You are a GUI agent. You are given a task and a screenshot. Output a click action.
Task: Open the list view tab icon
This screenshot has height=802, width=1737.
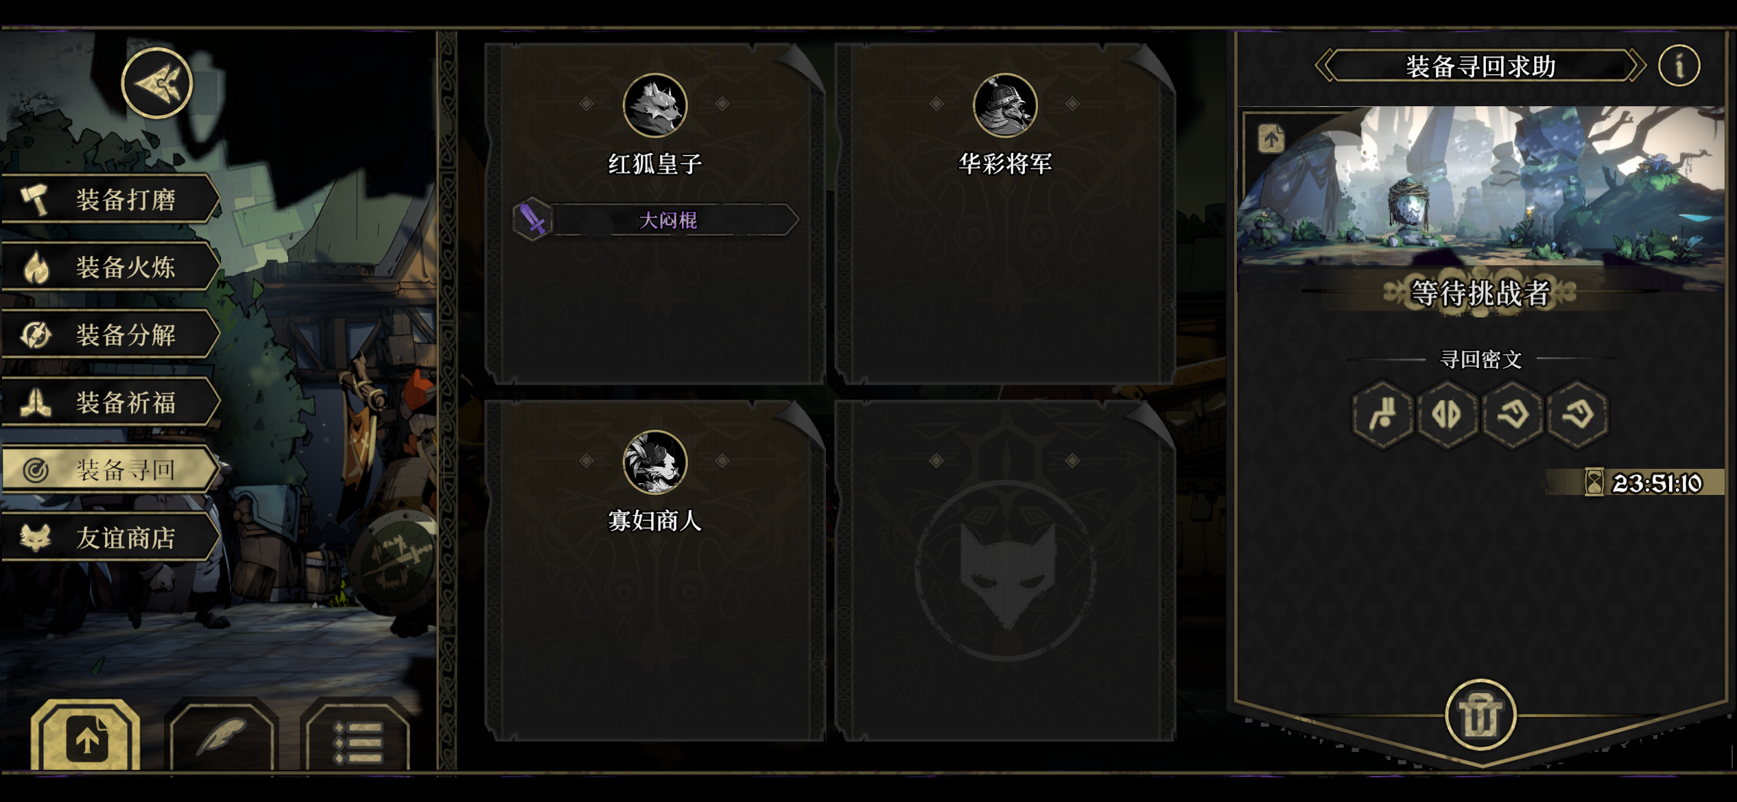point(357,738)
